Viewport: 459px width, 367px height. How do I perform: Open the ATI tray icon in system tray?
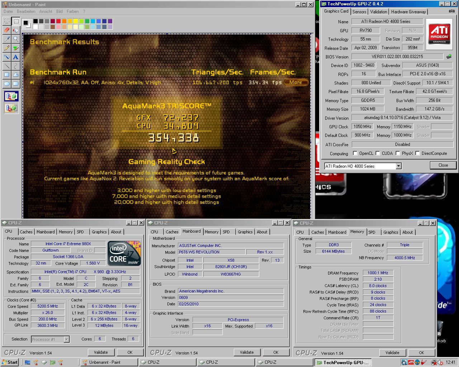pyautogui.click(x=411, y=362)
